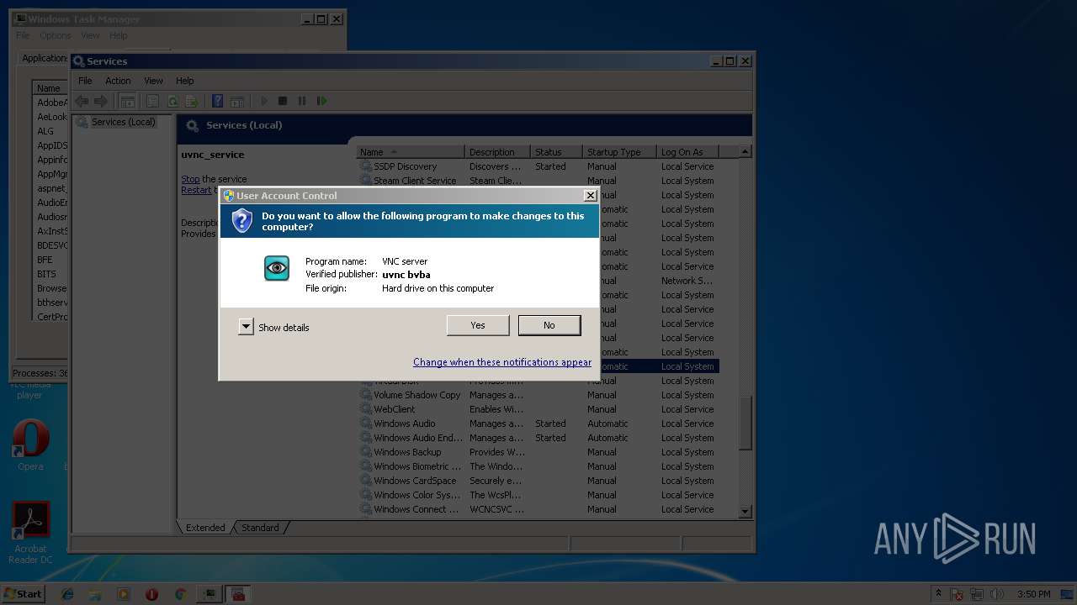Open Windows Media Player taskbar icon

coord(124,594)
